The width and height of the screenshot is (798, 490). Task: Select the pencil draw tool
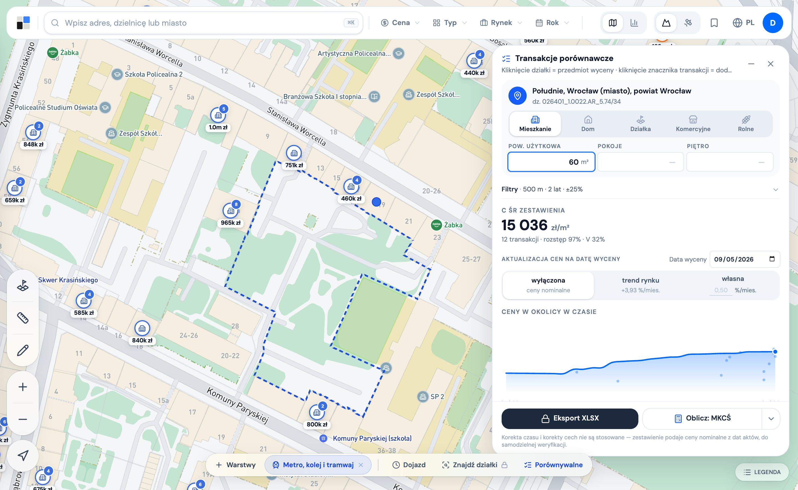coord(23,350)
